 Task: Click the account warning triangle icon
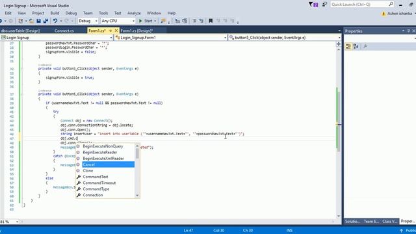click(x=383, y=14)
